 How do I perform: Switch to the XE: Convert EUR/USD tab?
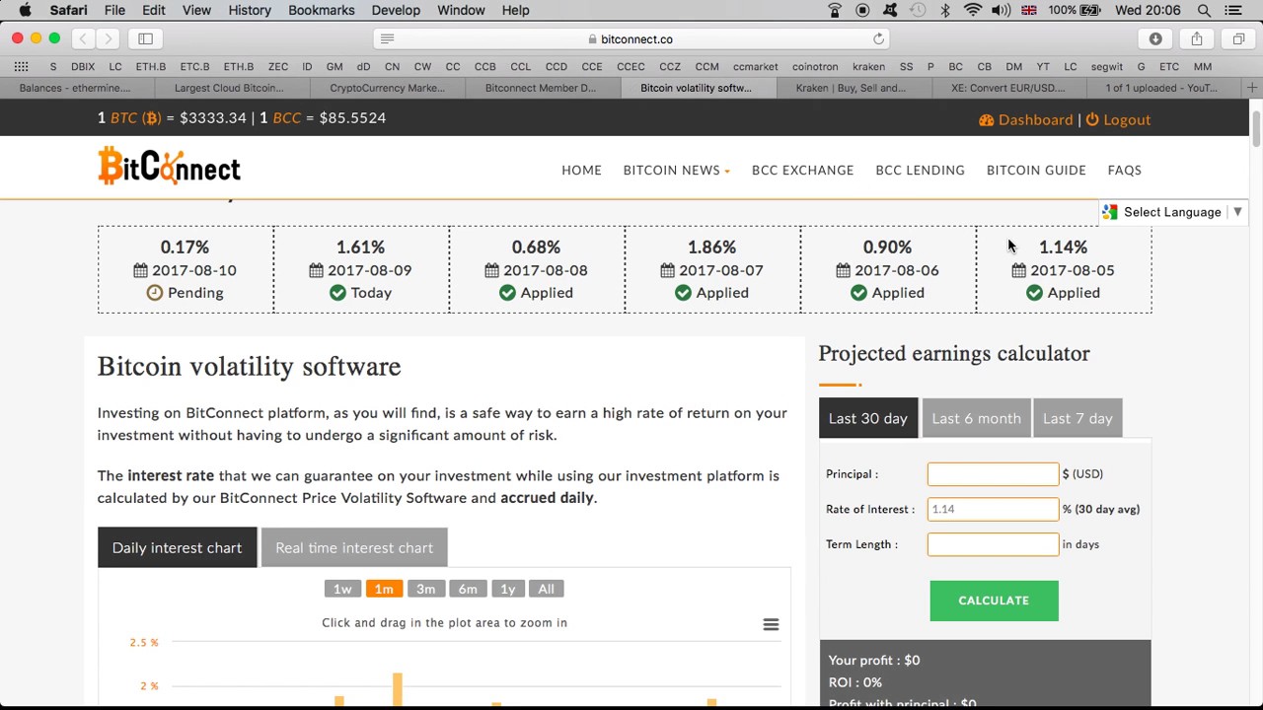pyautogui.click(x=1008, y=88)
